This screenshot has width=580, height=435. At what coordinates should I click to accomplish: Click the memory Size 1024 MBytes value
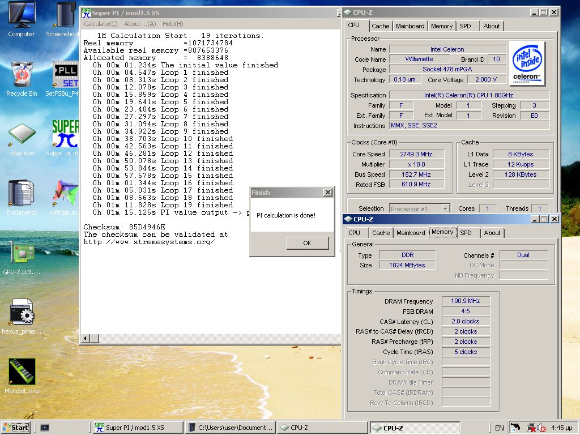(x=407, y=265)
